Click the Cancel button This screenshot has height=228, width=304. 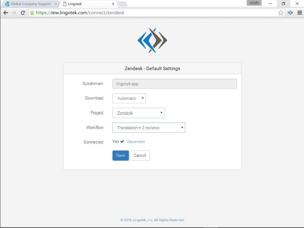tap(140, 155)
